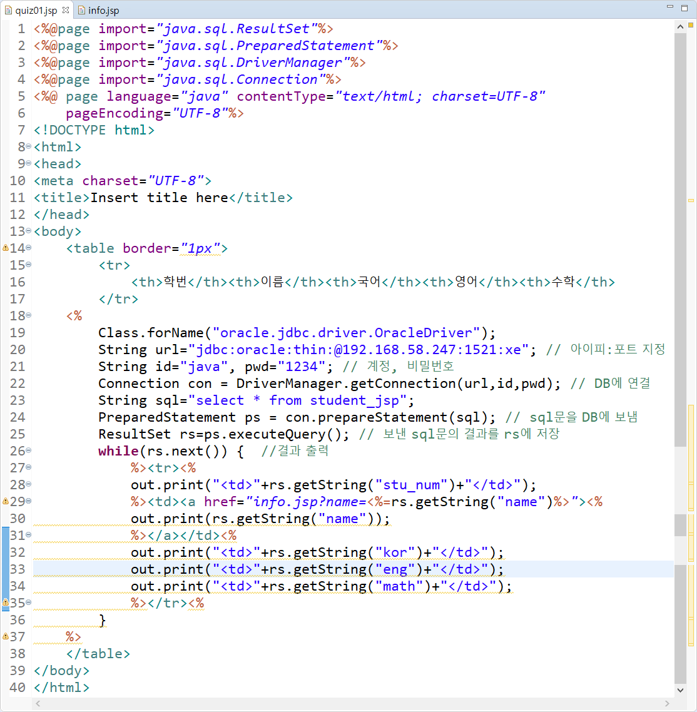Image resolution: width=697 pixels, height=712 pixels.
Task: Collapse the body tag fold on line 13
Action: 29,231
